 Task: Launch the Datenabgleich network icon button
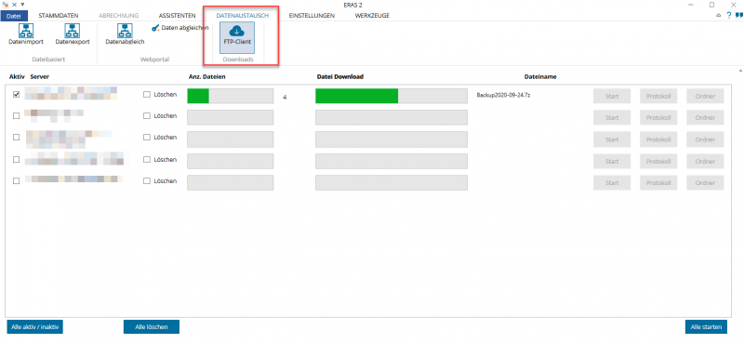click(x=125, y=34)
